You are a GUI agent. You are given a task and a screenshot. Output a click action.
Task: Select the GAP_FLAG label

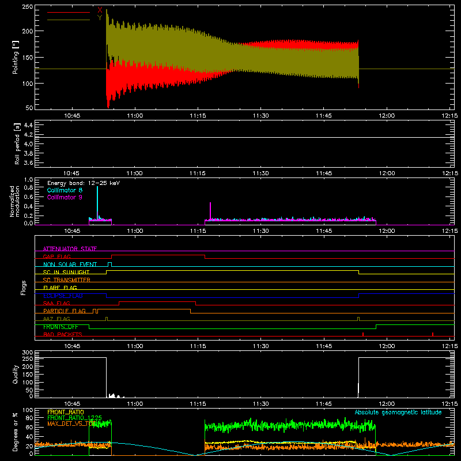[x=56, y=256]
